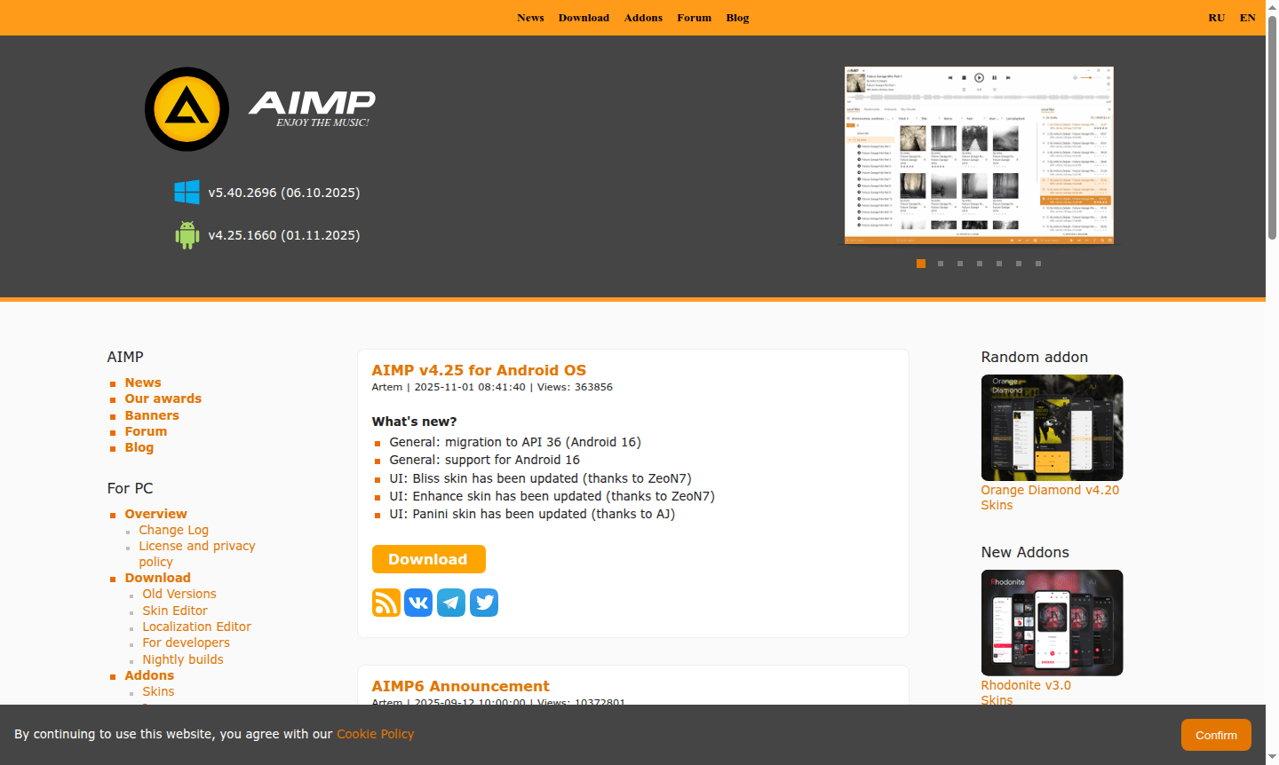Confirm the cookie policy notice
1279x765 pixels.
click(1216, 735)
